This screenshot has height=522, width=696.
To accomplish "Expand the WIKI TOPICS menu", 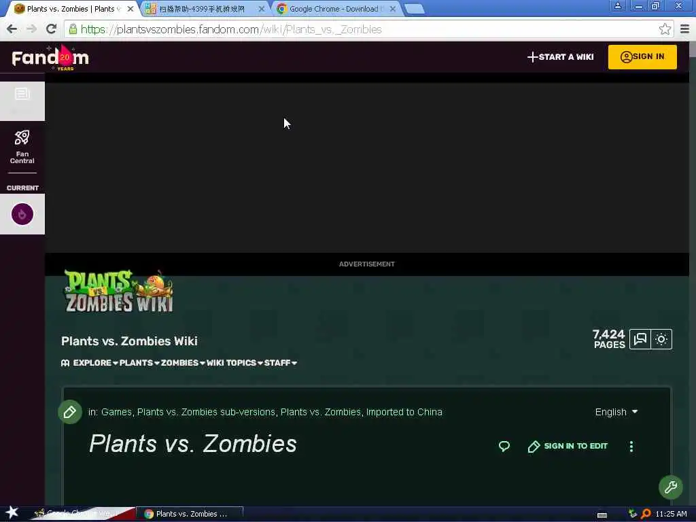I will click(x=234, y=363).
